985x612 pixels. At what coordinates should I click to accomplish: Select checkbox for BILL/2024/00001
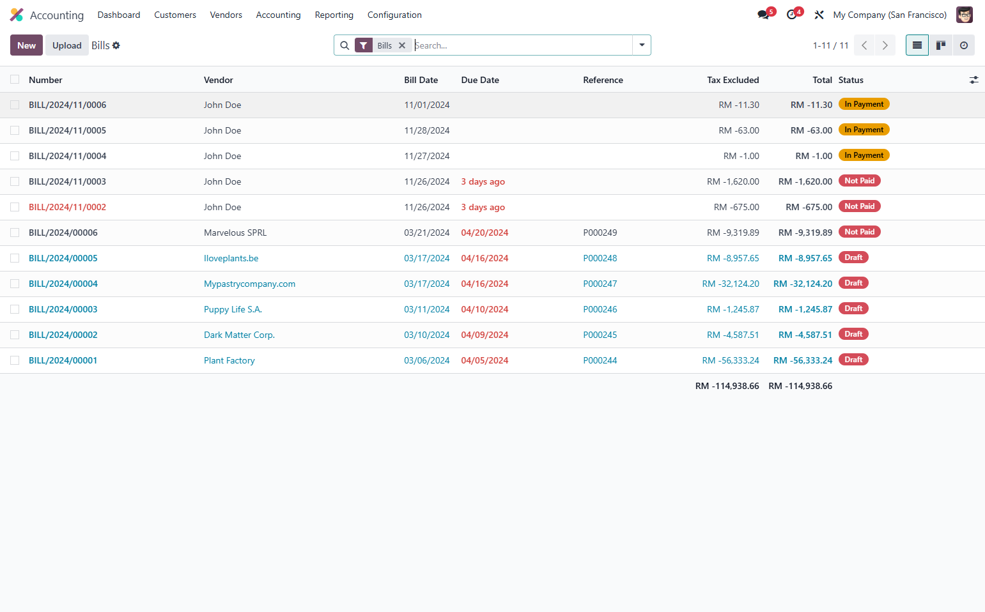15,360
